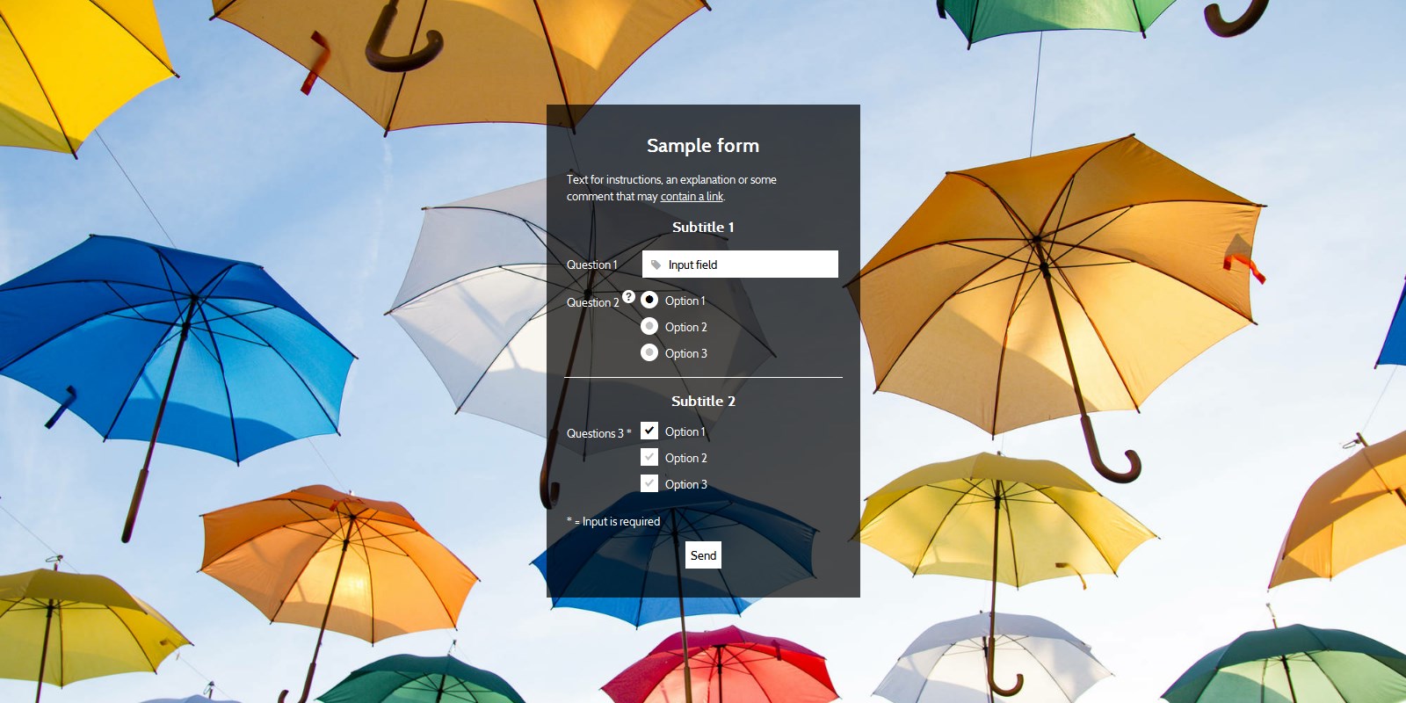Check the Option 2 checkbox under Questions 3

point(649,457)
